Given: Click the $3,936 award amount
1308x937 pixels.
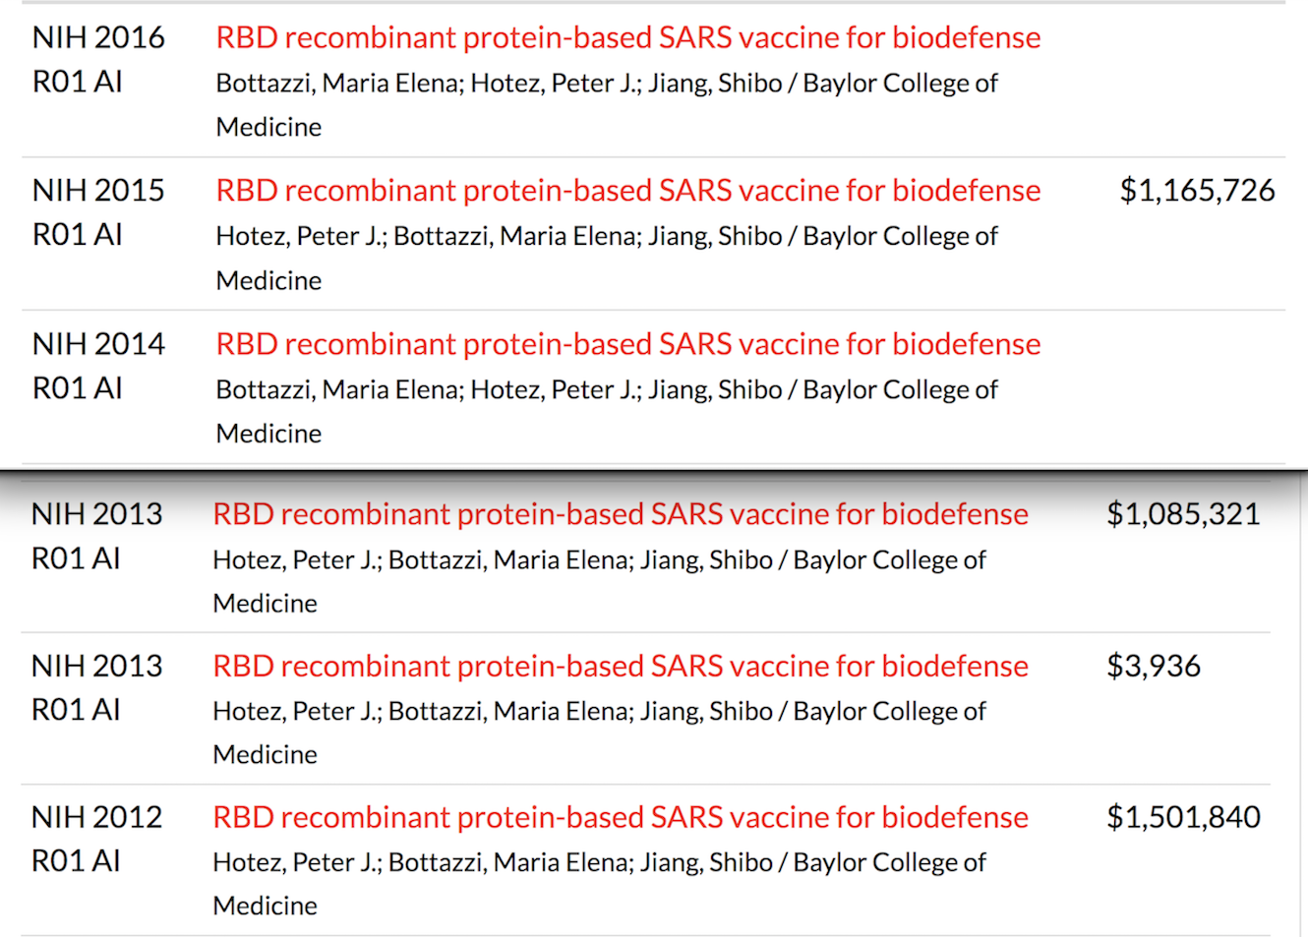Looking at the screenshot, I should tap(1154, 667).
